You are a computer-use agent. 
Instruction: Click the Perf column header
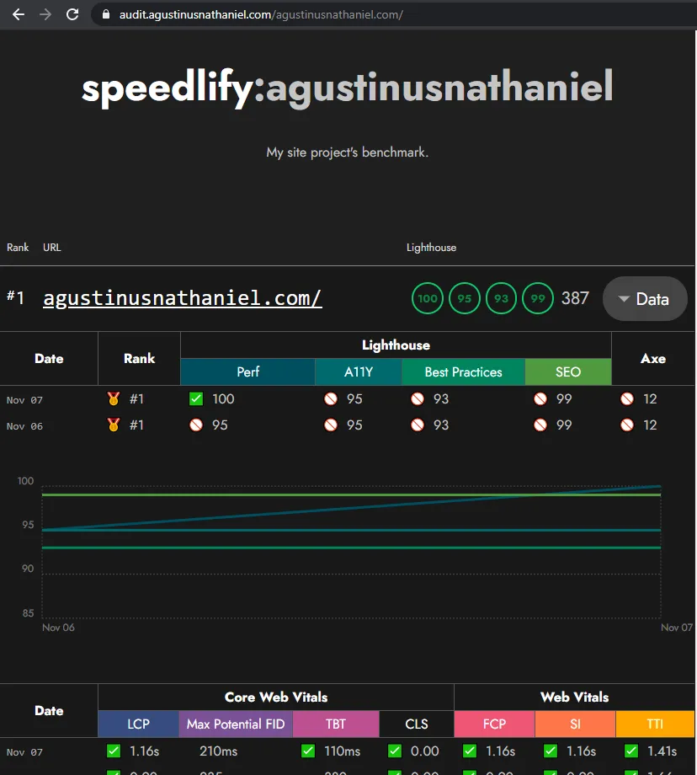(247, 371)
